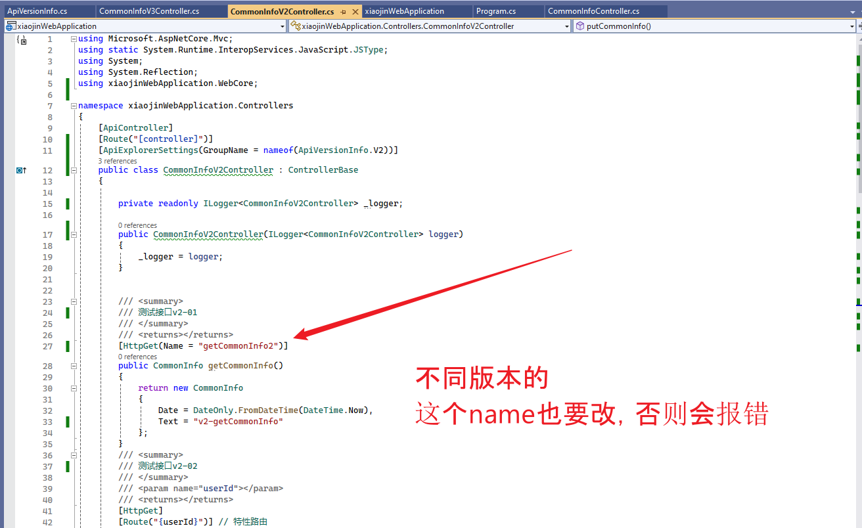862x528 pixels.
Task: Collapse the summary comment block at line 36
Action: tap(73, 454)
